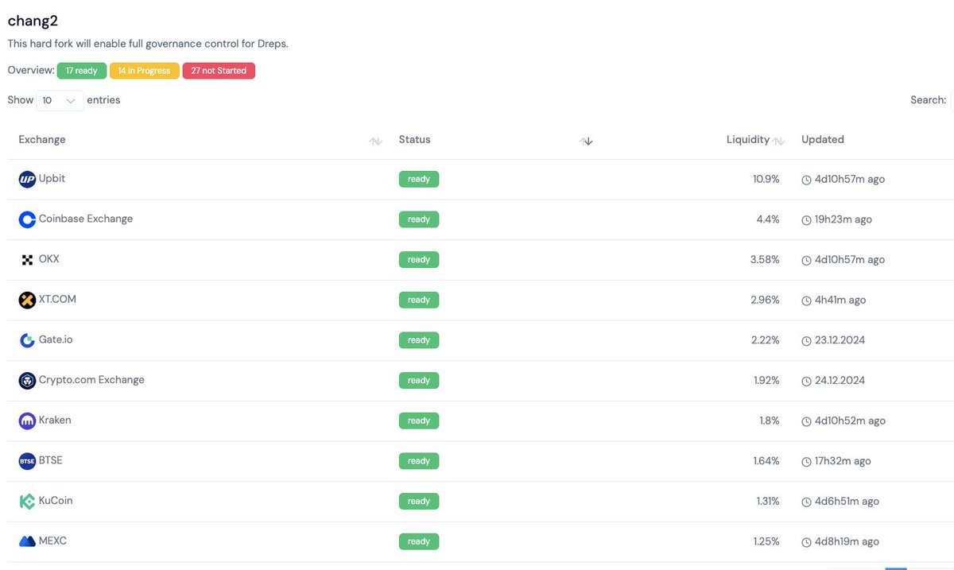Click the ready badge for OKX
The height and width of the screenshot is (570, 954).
[419, 260]
